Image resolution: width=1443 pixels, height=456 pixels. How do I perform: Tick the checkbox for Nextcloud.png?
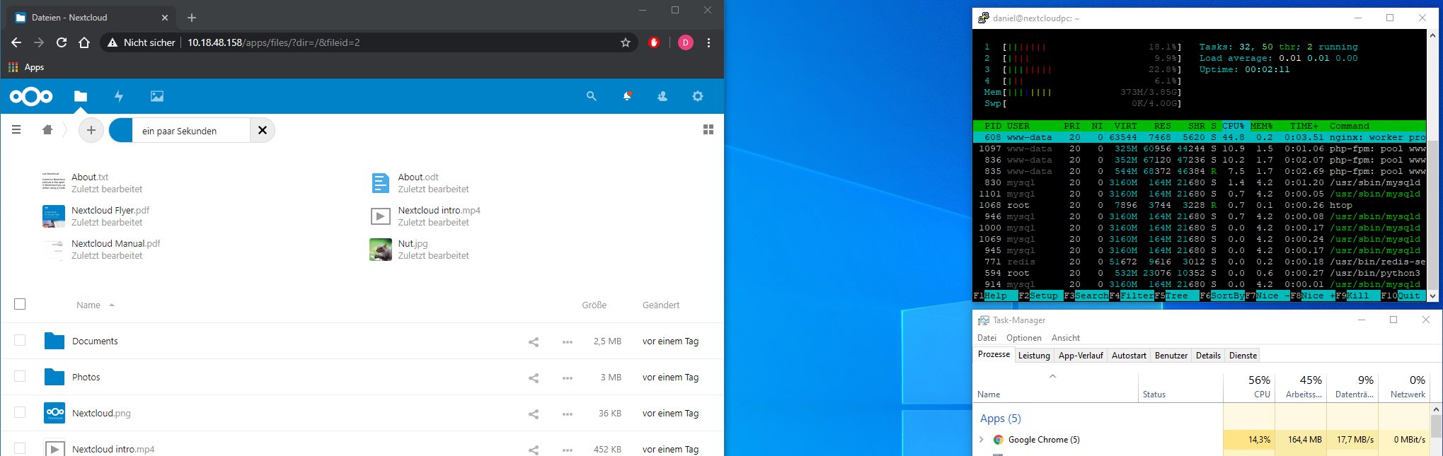coord(20,412)
